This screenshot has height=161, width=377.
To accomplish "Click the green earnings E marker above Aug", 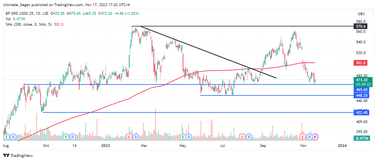I will point(7,137).
